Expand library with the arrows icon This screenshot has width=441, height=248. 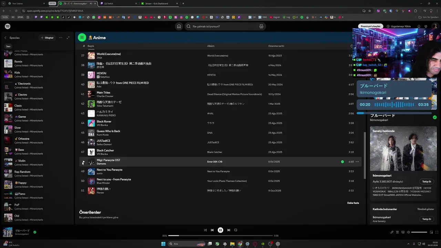pyautogui.click(x=68, y=38)
